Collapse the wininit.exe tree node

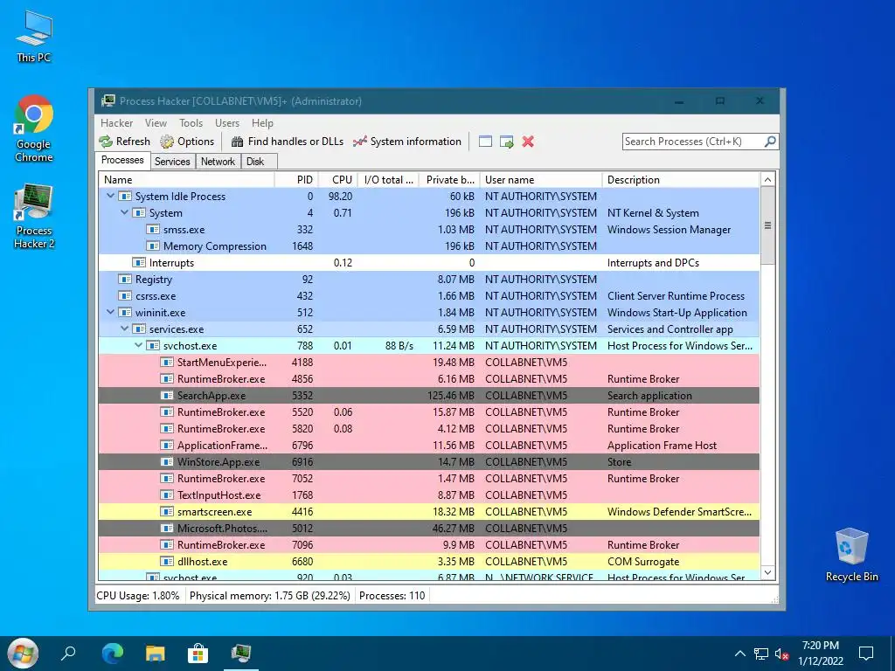coord(110,312)
